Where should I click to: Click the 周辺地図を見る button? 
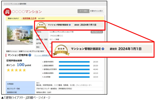click(97, 32)
